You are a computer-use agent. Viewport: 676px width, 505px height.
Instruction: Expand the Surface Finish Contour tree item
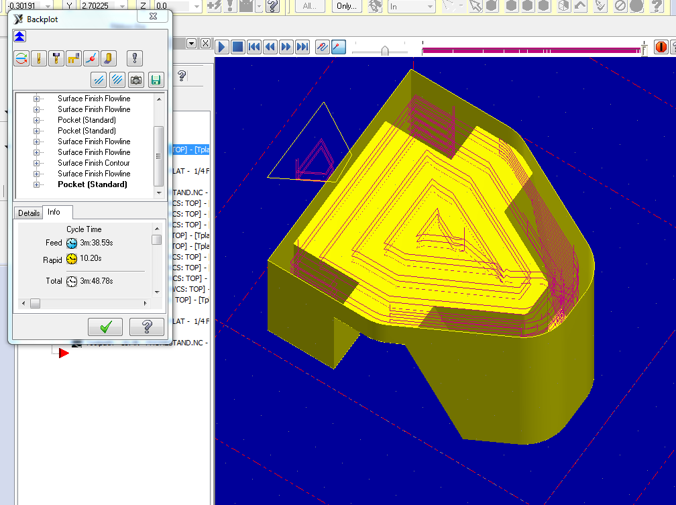tap(36, 163)
